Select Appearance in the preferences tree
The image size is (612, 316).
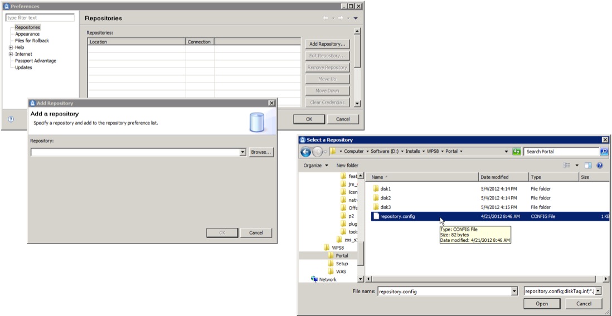click(27, 34)
